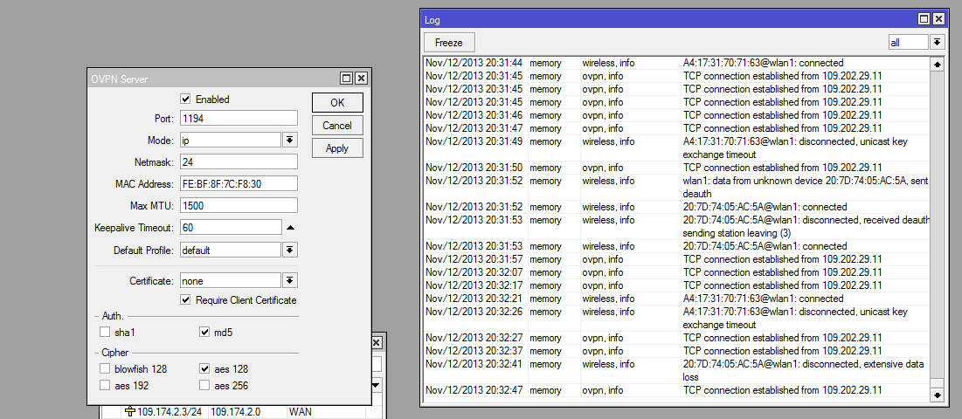Click the WAN interface cell
The image size is (962, 419).
pyautogui.click(x=300, y=412)
